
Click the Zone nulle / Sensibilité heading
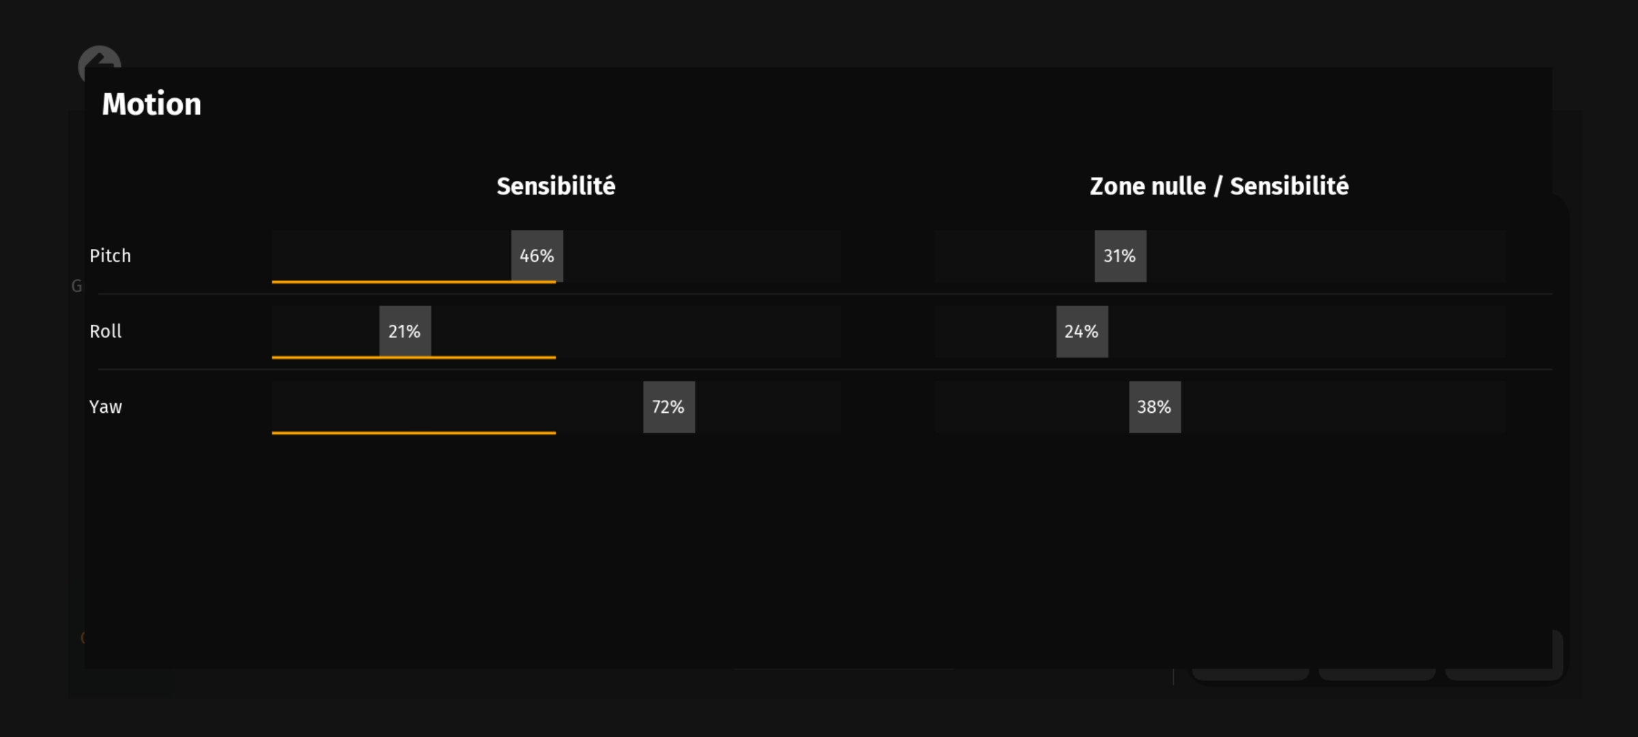tap(1219, 186)
